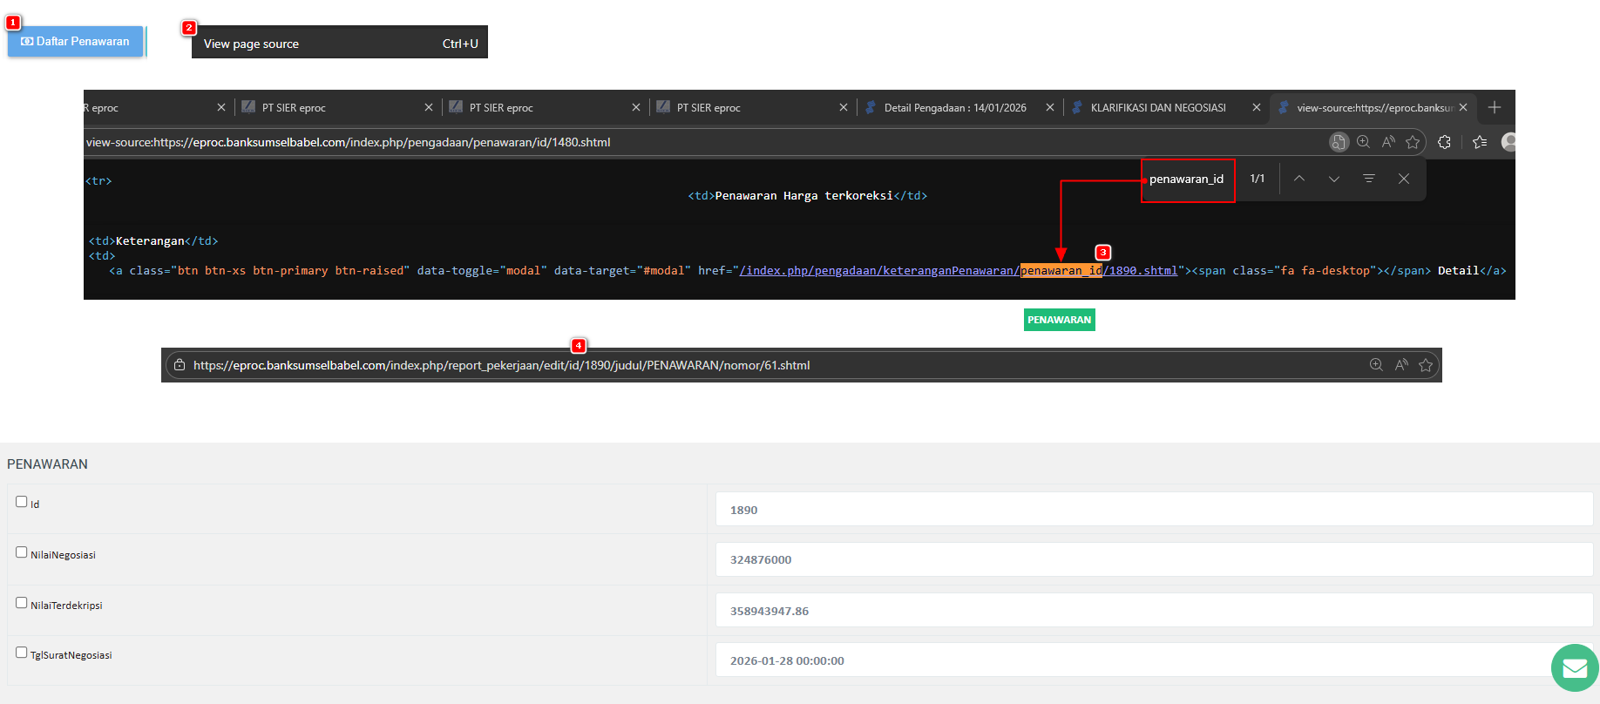The image size is (1600, 704).
Task: Click site info lock icon in lower address bar
Action: pos(179,365)
